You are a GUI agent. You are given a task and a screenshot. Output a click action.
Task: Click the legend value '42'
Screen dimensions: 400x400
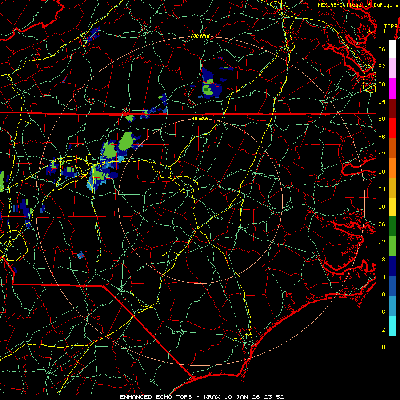pyautogui.click(x=382, y=154)
